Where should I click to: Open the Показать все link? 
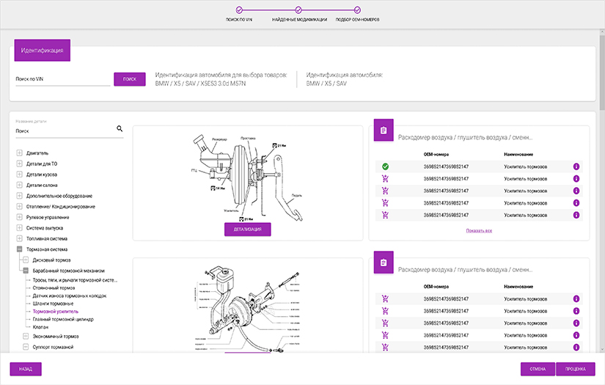pos(479,231)
